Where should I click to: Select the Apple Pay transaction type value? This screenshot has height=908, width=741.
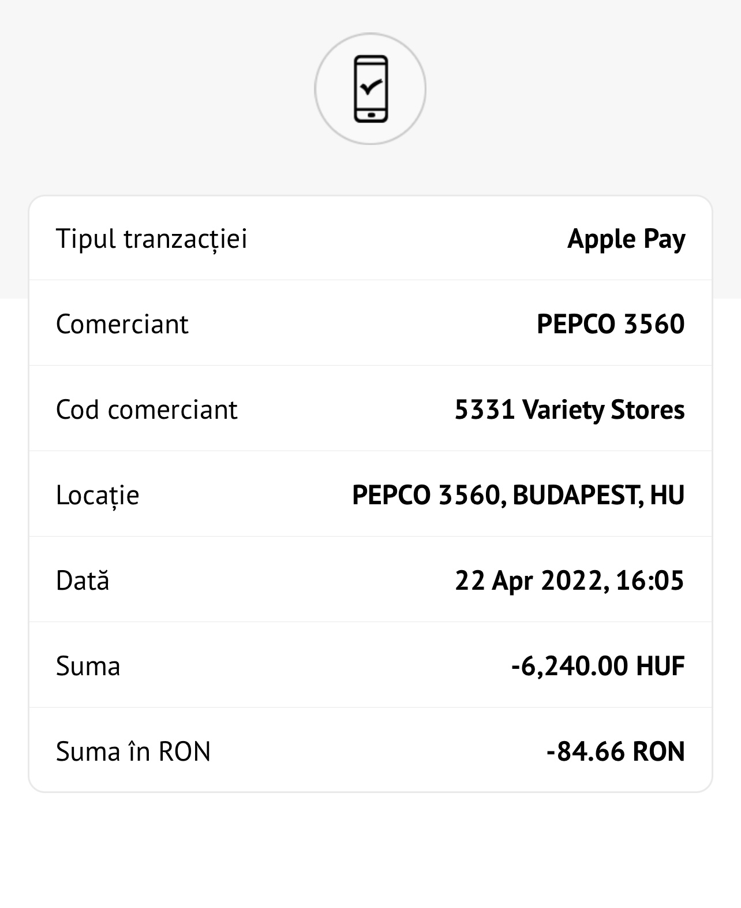coord(626,239)
